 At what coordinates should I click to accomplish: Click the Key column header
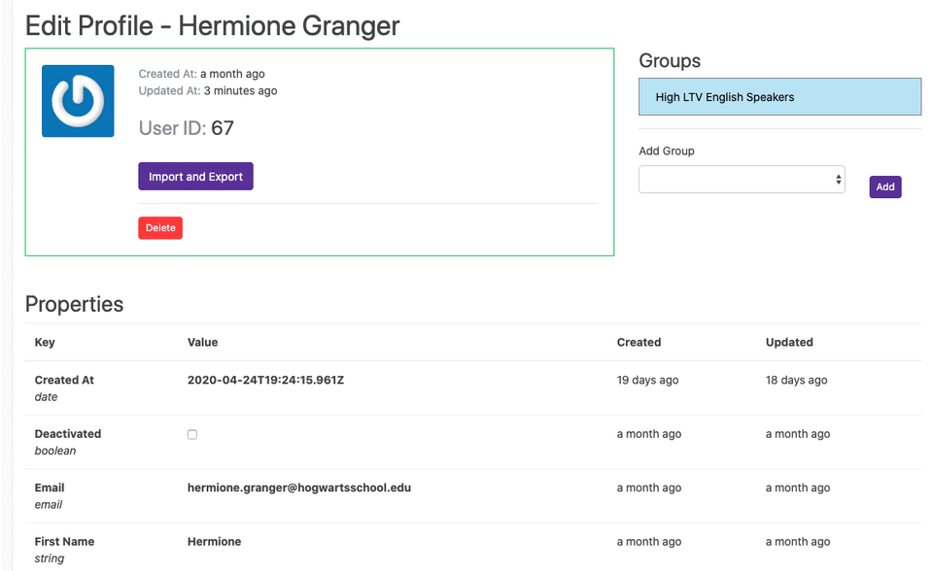45,342
